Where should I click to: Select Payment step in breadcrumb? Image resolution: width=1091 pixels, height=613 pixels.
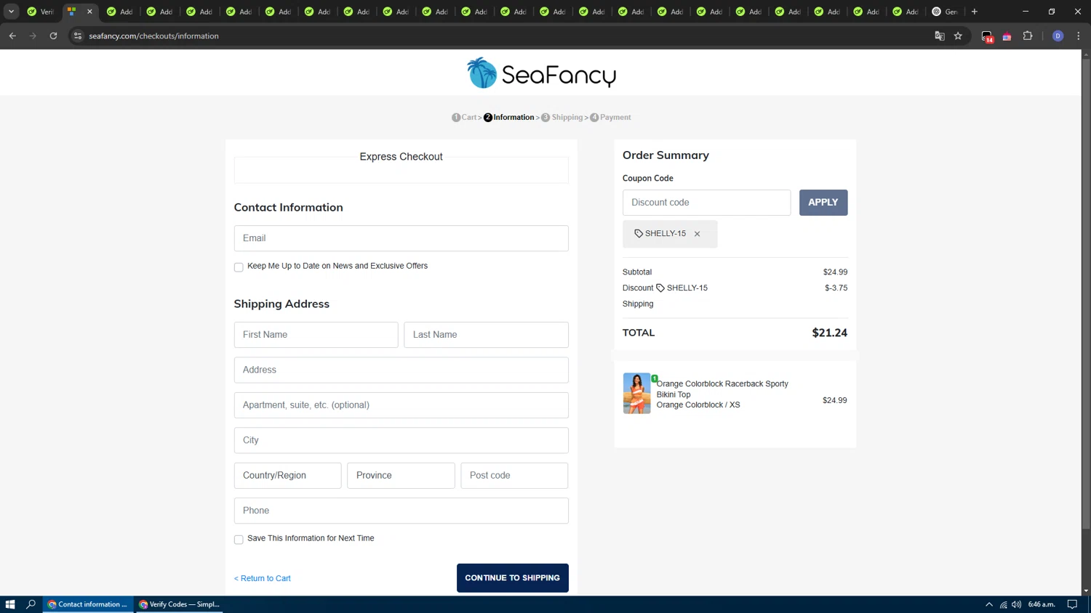pos(610,117)
